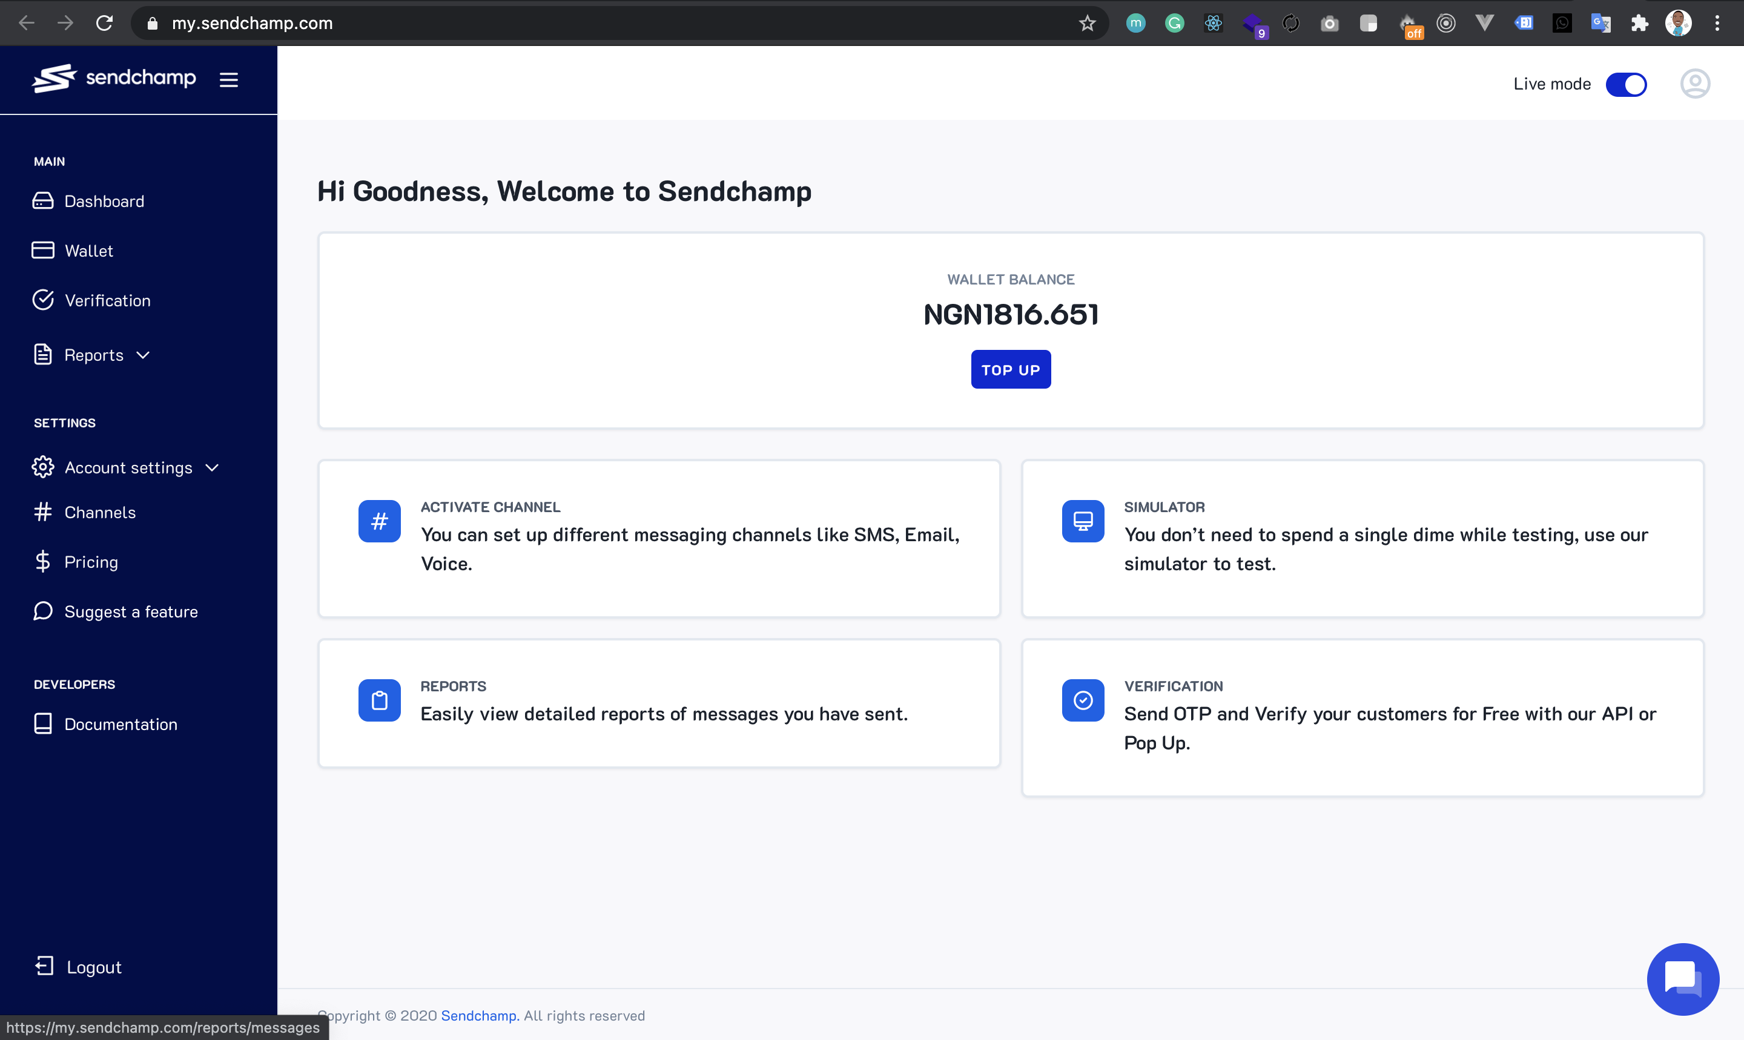Click the user profile icon top right
The width and height of the screenshot is (1744, 1040).
pyautogui.click(x=1695, y=84)
